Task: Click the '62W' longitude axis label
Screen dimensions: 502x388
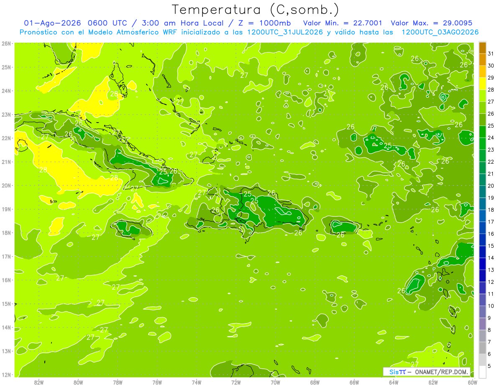Action: [433, 382]
